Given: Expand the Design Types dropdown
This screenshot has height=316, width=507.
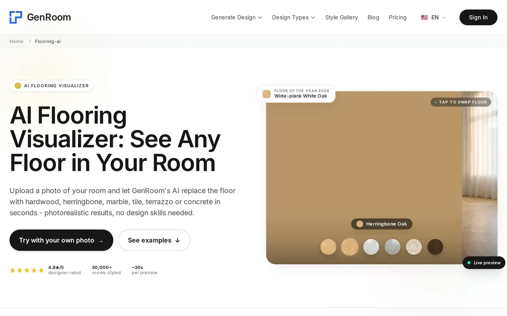Looking at the screenshot, I should tap(294, 17).
